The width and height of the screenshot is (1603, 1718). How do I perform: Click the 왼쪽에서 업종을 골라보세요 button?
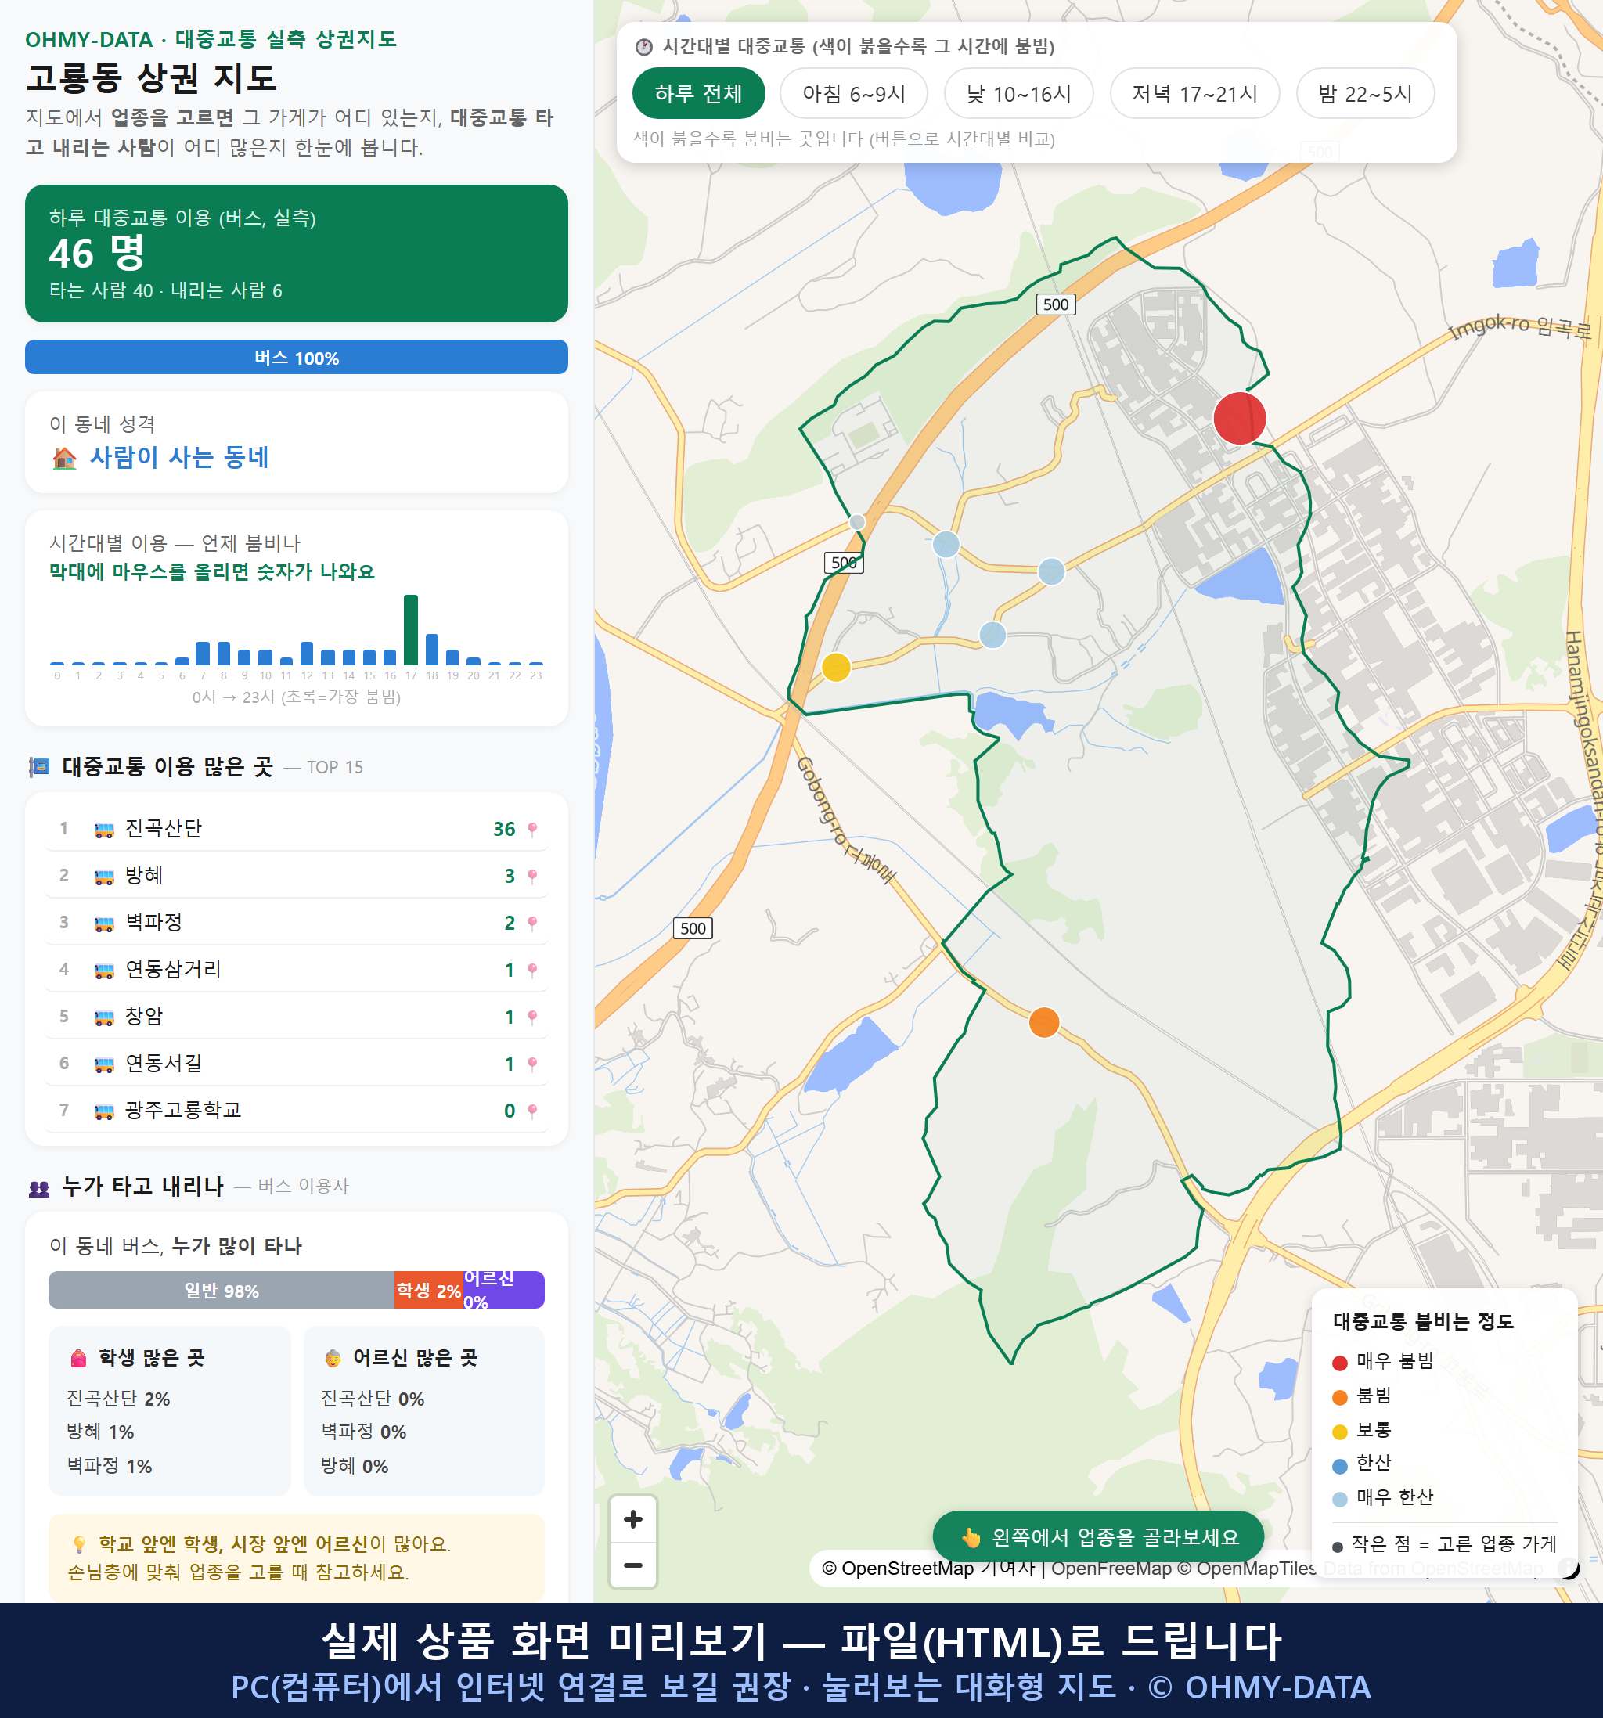pyautogui.click(x=1098, y=1536)
